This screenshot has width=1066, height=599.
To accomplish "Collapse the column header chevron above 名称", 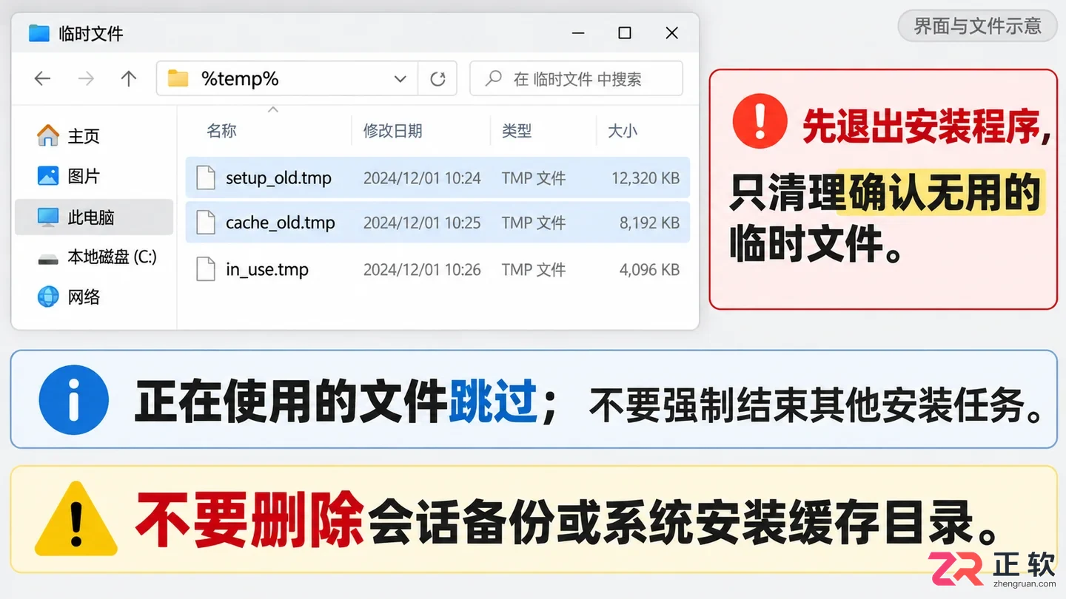I will 272,109.
